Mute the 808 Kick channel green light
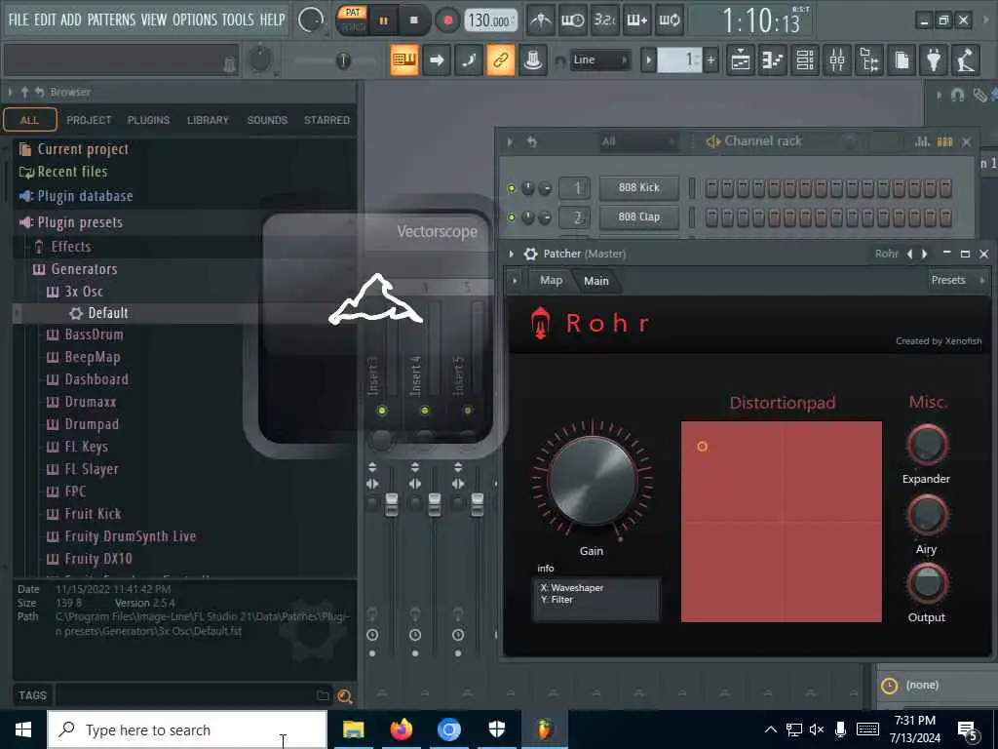Screen dimensions: 998x749 pyautogui.click(x=511, y=188)
